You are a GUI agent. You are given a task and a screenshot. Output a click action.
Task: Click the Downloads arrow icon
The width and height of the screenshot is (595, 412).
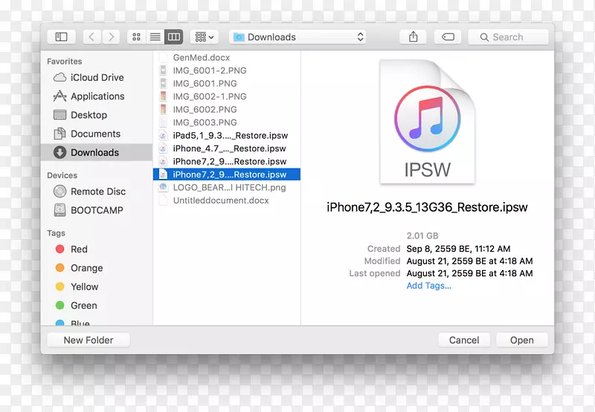[x=59, y=152]
